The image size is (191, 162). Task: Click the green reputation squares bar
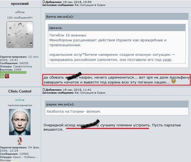point(13,72)
